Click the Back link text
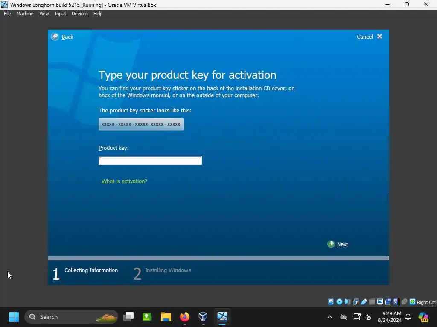This screenshot has width=437, height=327. click(x=67, y=37)
